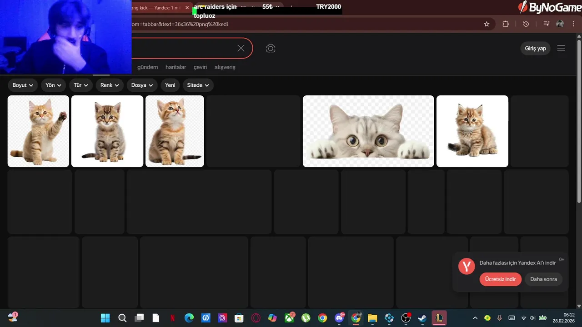The image size is (582, 327).
Task: Open the Xbox app on the taskbar
Action: (x=289, y=318)
